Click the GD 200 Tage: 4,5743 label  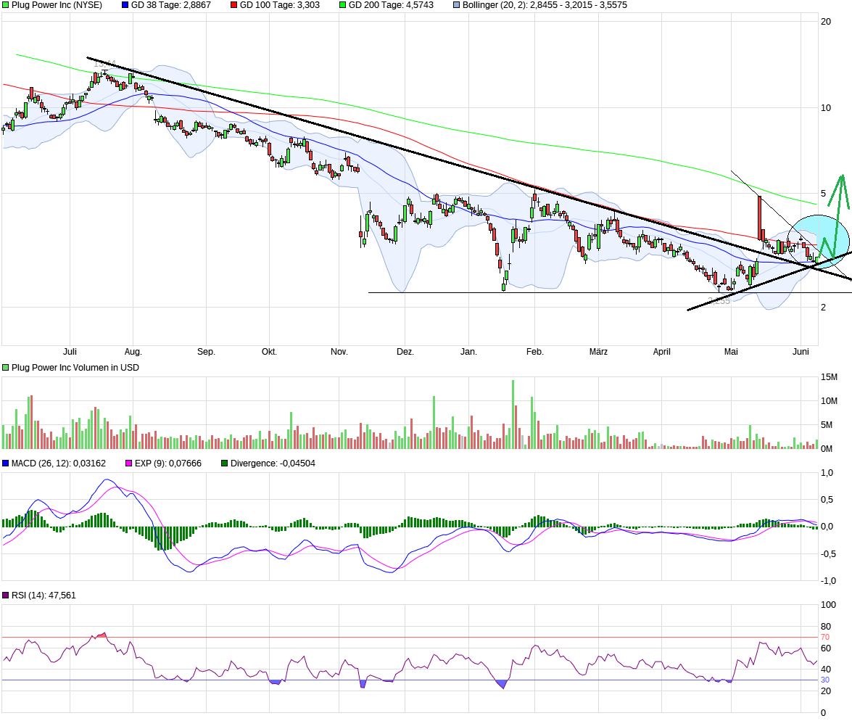click(x=391, y=5)
